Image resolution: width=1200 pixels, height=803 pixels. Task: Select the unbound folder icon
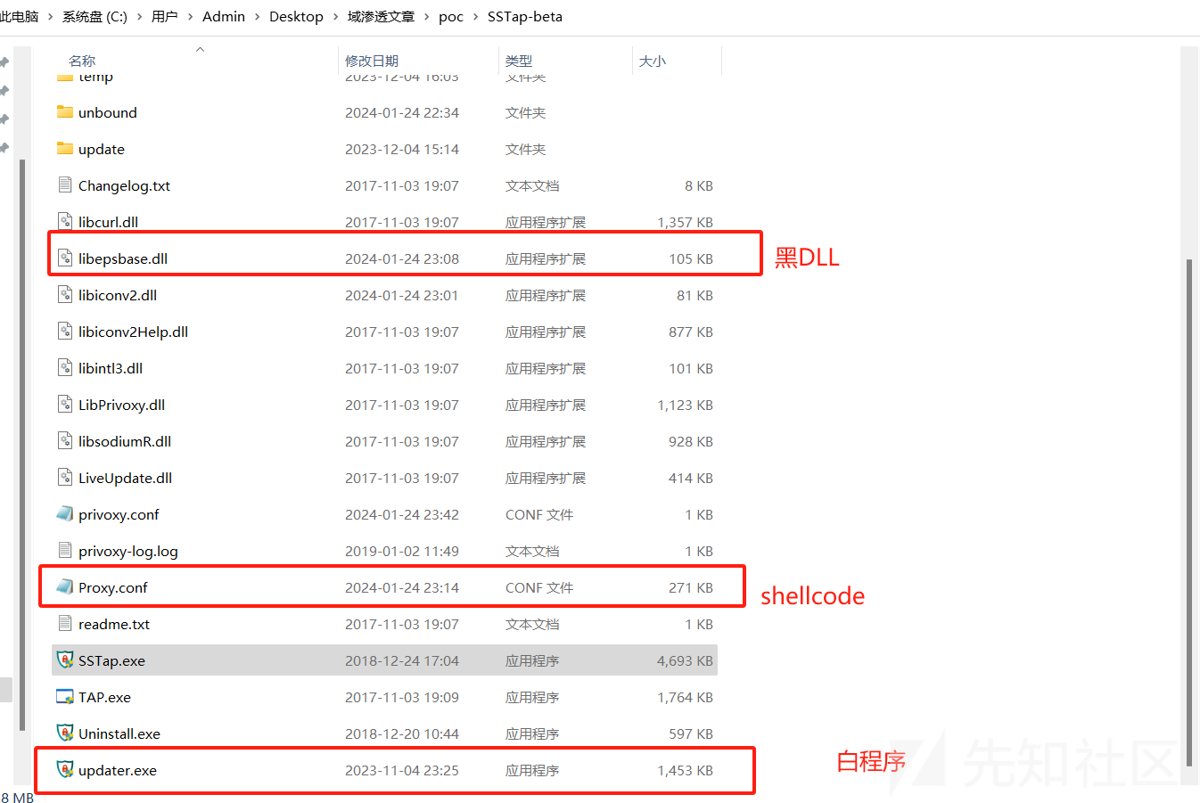pyautogui.click(x=64, y=112)
